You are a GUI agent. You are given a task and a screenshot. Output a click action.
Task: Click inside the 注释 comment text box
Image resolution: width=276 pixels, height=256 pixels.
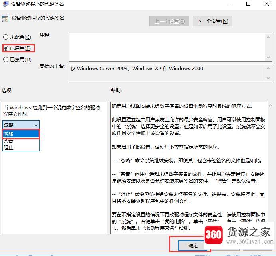coord(167,47)
